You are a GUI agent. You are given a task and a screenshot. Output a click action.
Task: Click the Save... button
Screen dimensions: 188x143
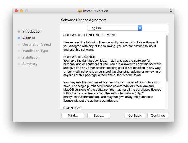click(99, 116)
